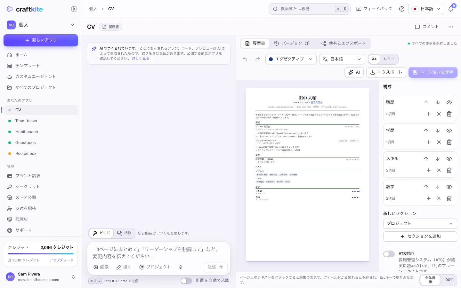Open more options ellipsis menu
461x288 pixels.
click(451, 27)
